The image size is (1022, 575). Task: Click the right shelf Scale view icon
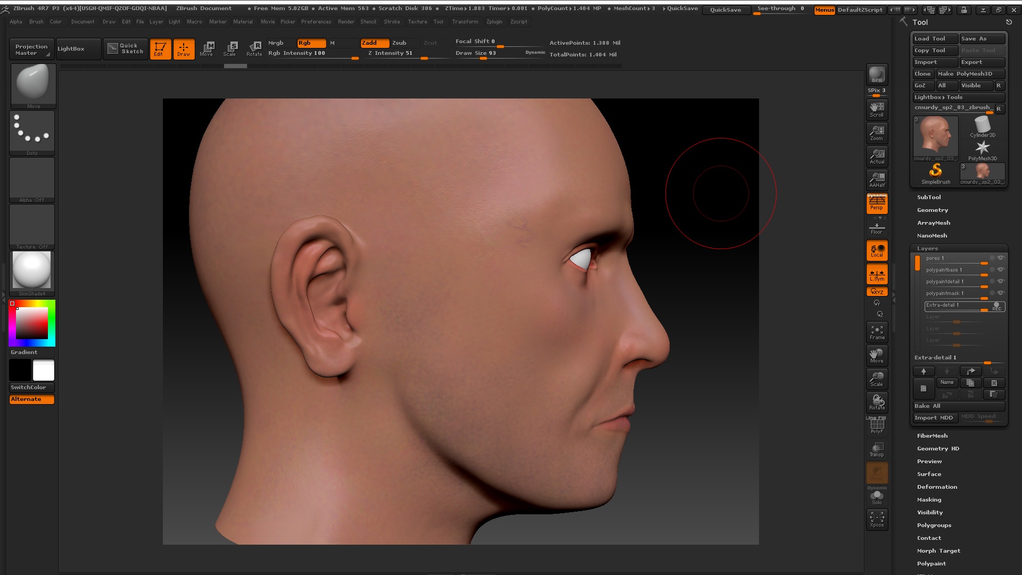coord(877,379)
